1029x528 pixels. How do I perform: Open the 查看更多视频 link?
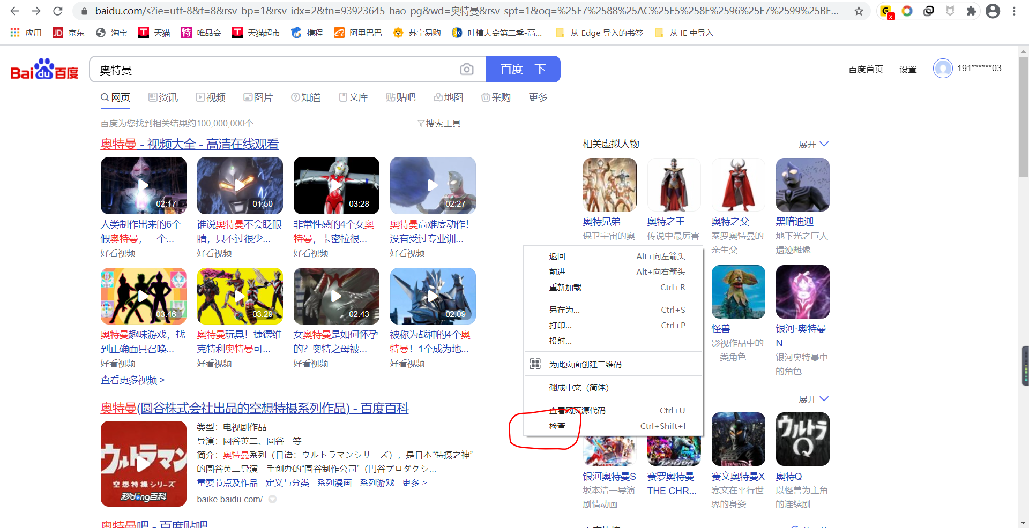click(132, 380)
